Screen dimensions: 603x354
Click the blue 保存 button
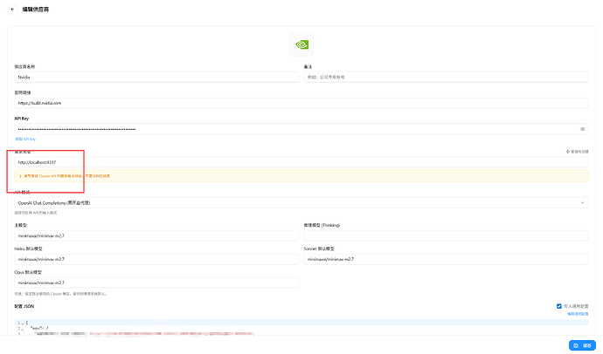pos(582,345)
